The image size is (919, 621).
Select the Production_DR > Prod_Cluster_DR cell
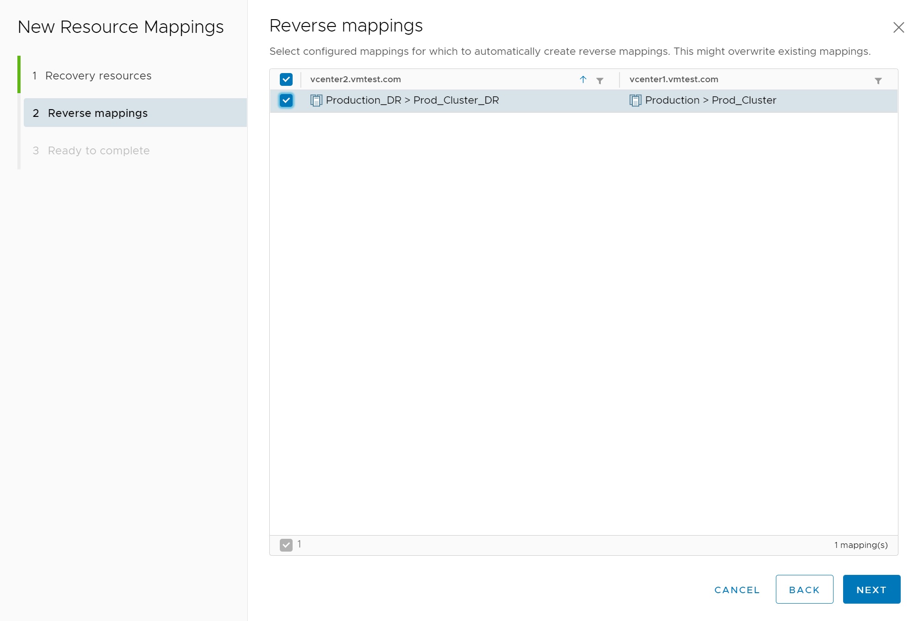412,100
